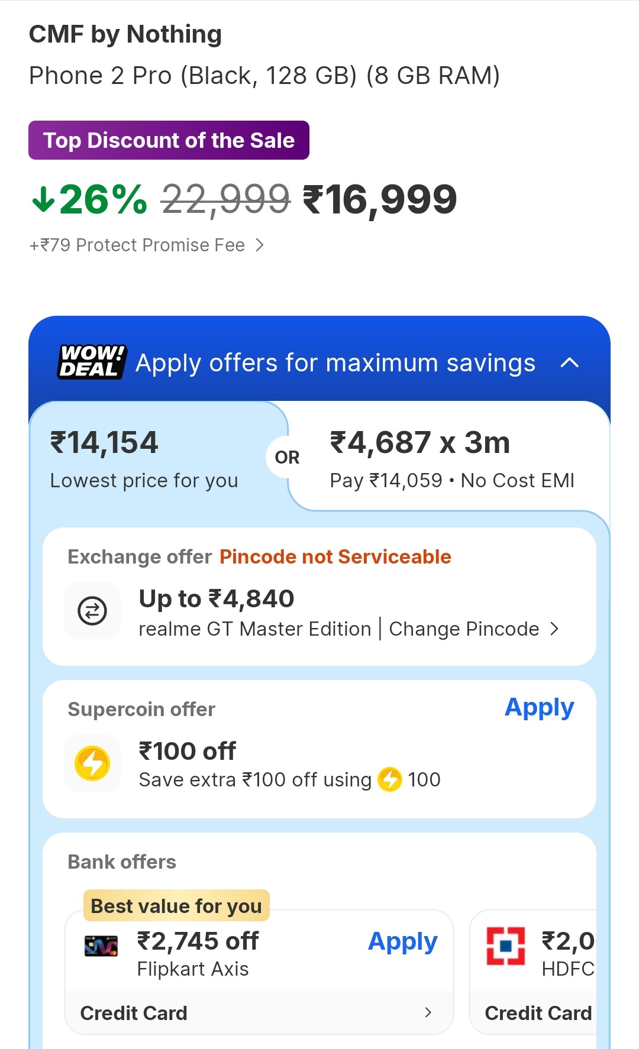Image resolution: width=639 pixels, height=1049 pixels.
Task: Tap the ₹16,999 sale price
Action: click(380, 199)
